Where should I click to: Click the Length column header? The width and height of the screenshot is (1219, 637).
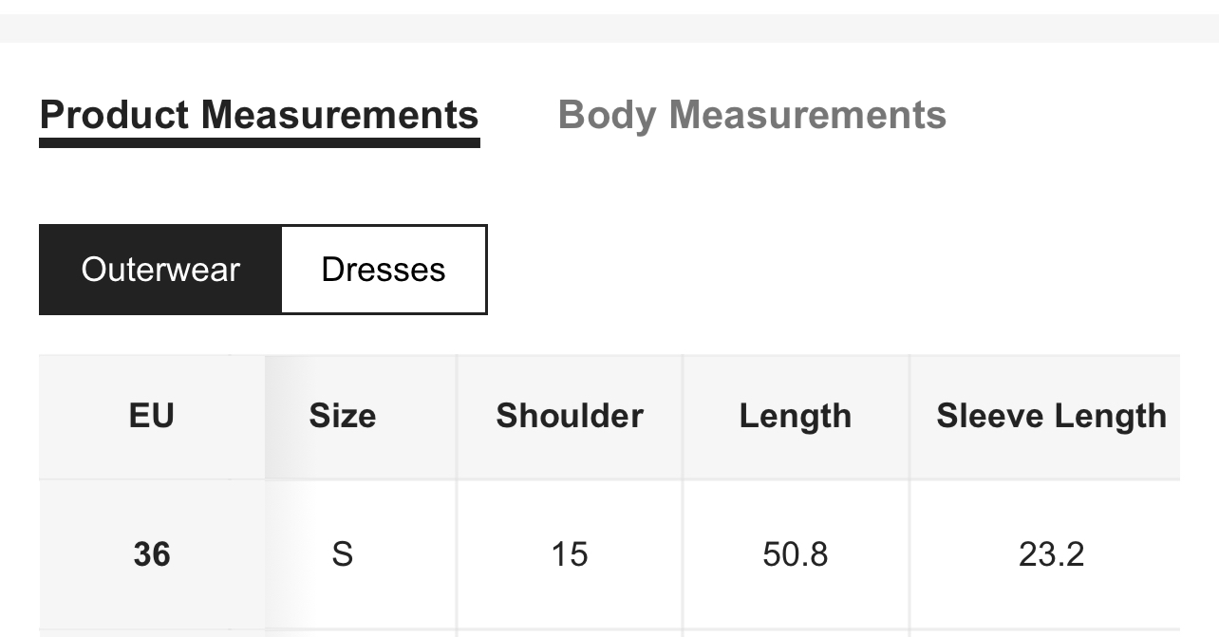click(796, 416)
